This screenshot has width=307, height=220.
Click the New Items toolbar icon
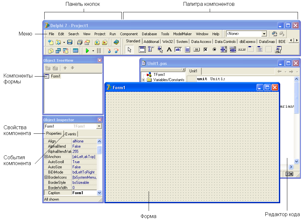(51, 42)
